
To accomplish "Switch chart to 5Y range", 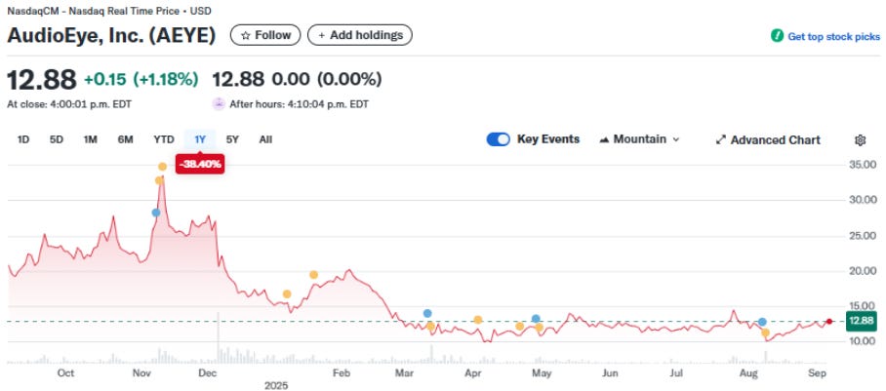I will click(232, 139).
